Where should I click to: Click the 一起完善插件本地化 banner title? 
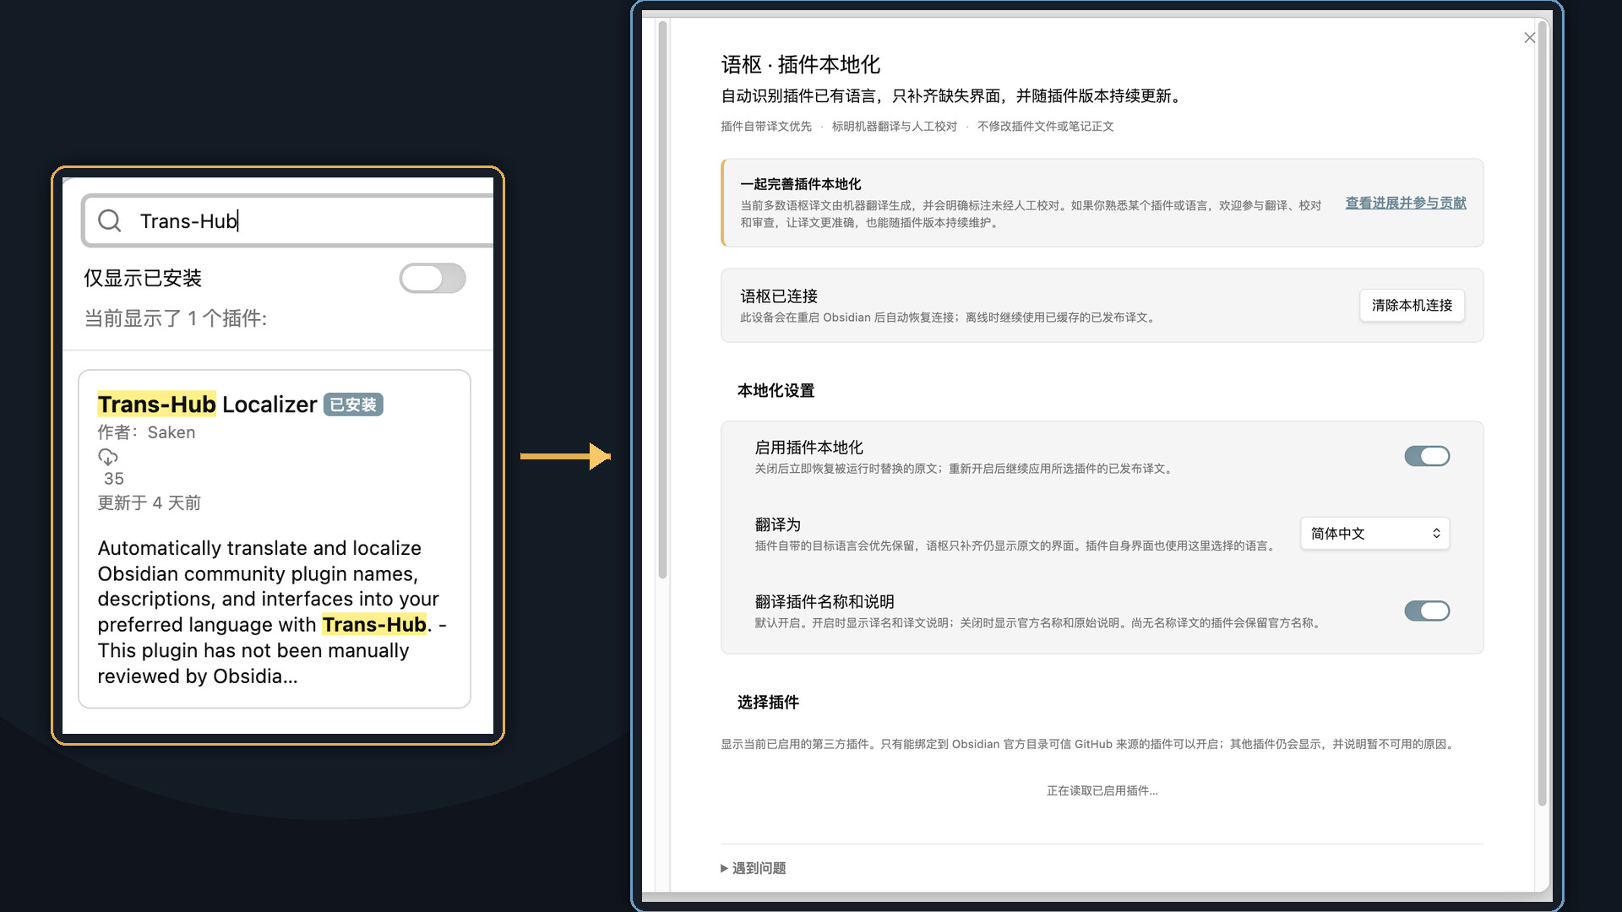[801, 184]
